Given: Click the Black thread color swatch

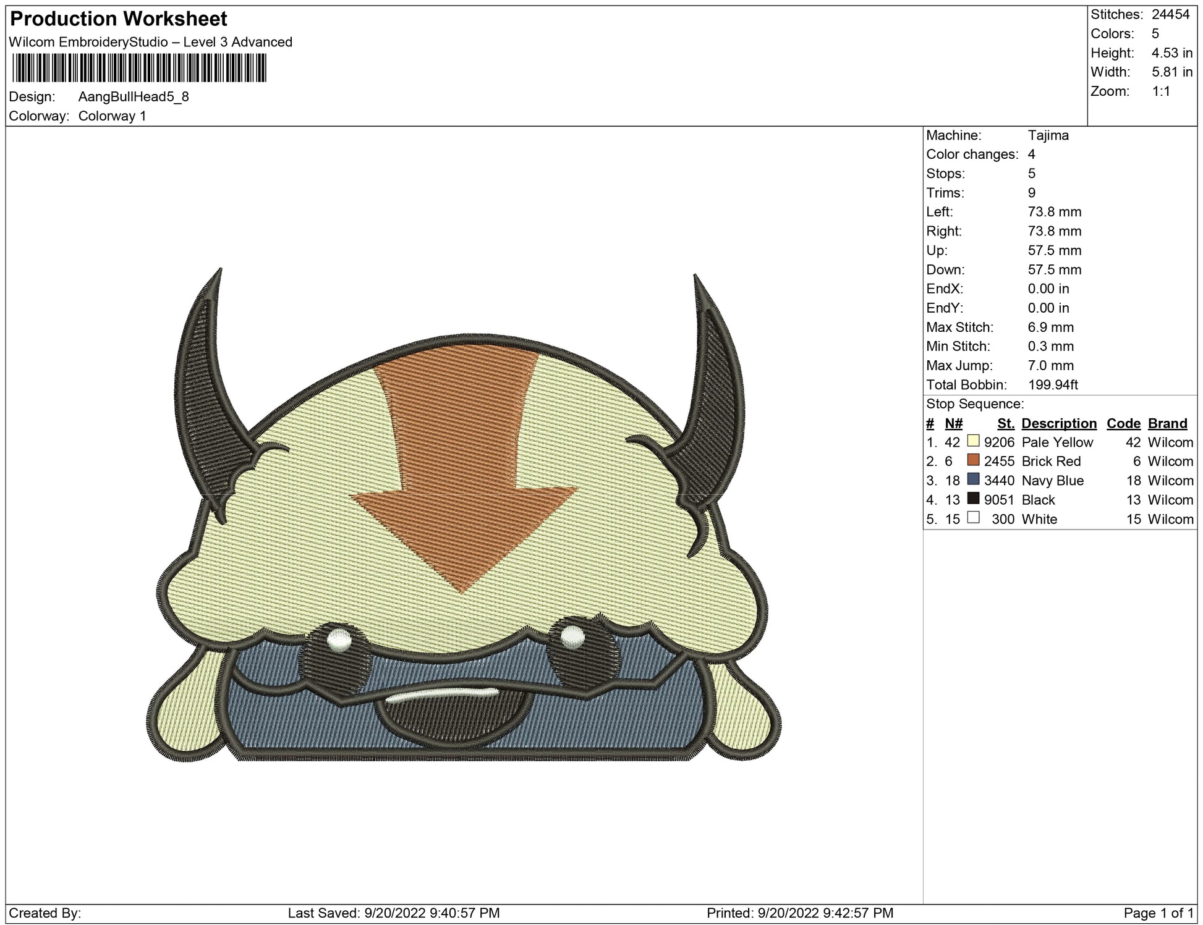Looking at the screenshot, I should tap(973, 499).
